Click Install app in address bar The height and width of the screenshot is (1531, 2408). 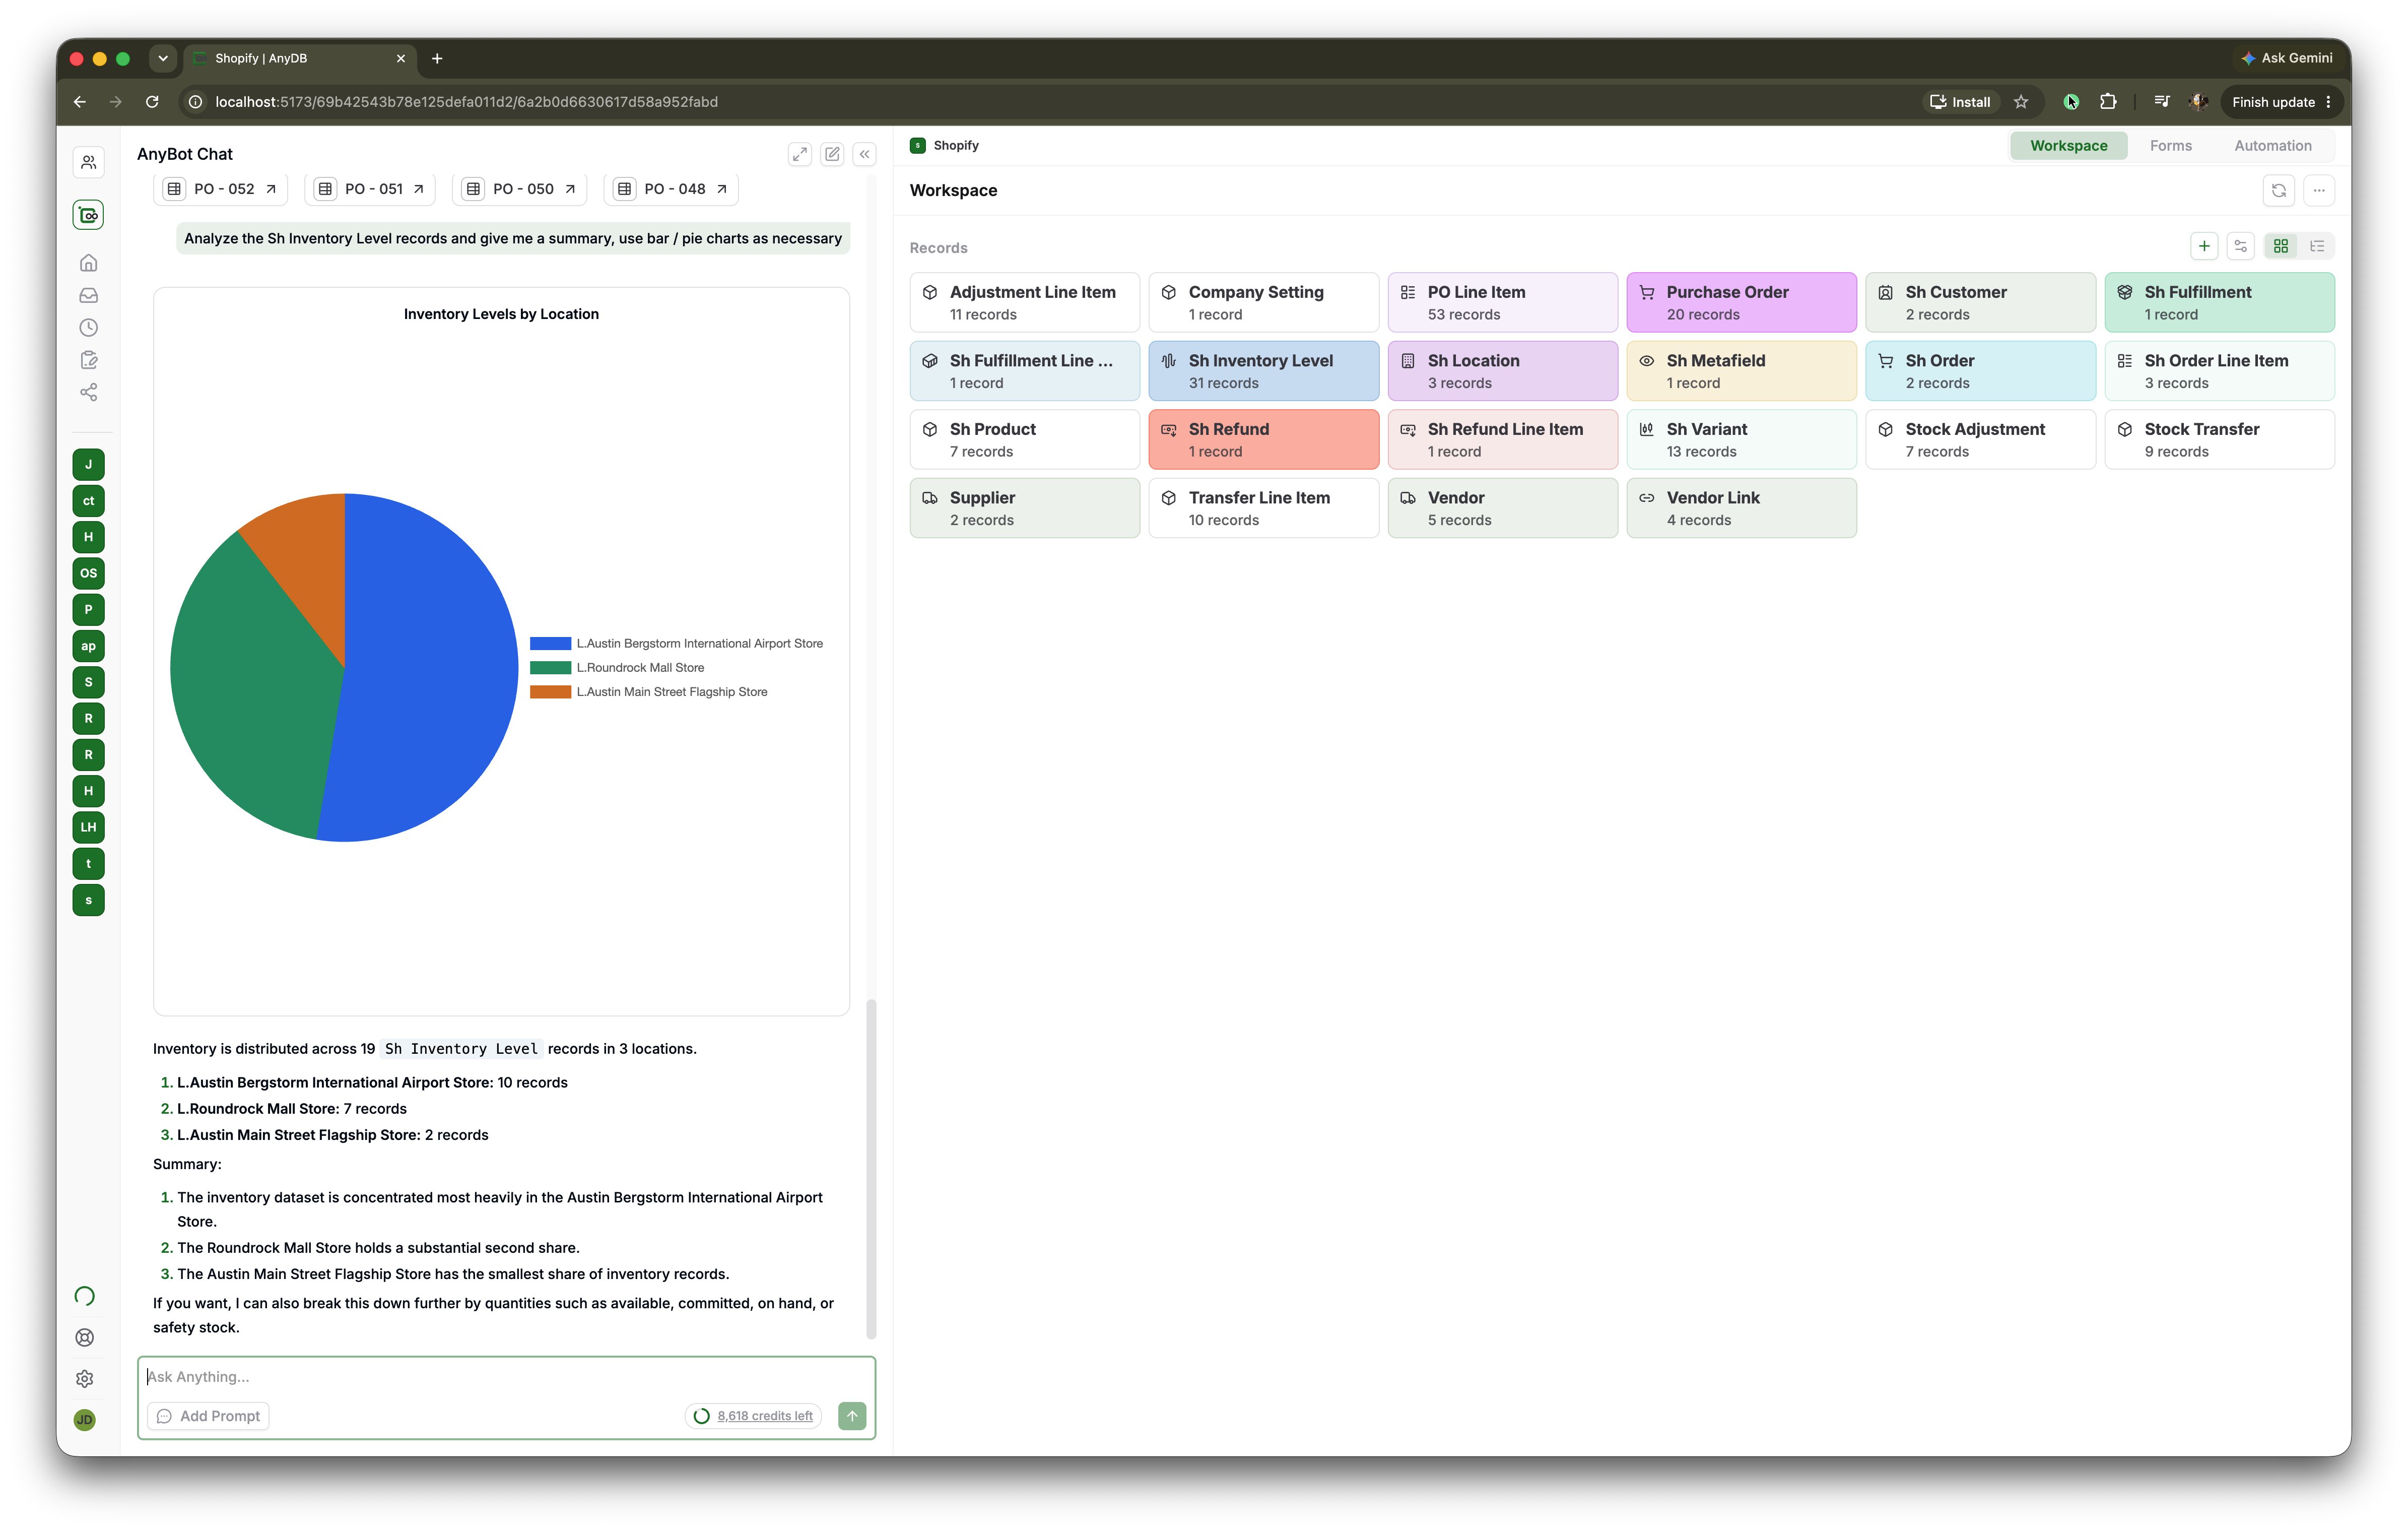click(x=1960, y=101)
